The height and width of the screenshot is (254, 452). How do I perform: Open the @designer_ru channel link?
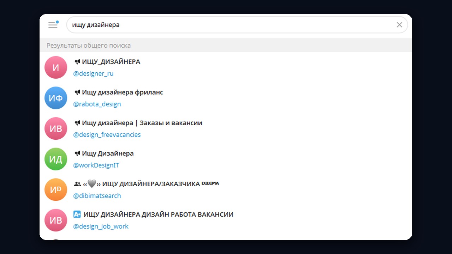(x=93, y=74)
